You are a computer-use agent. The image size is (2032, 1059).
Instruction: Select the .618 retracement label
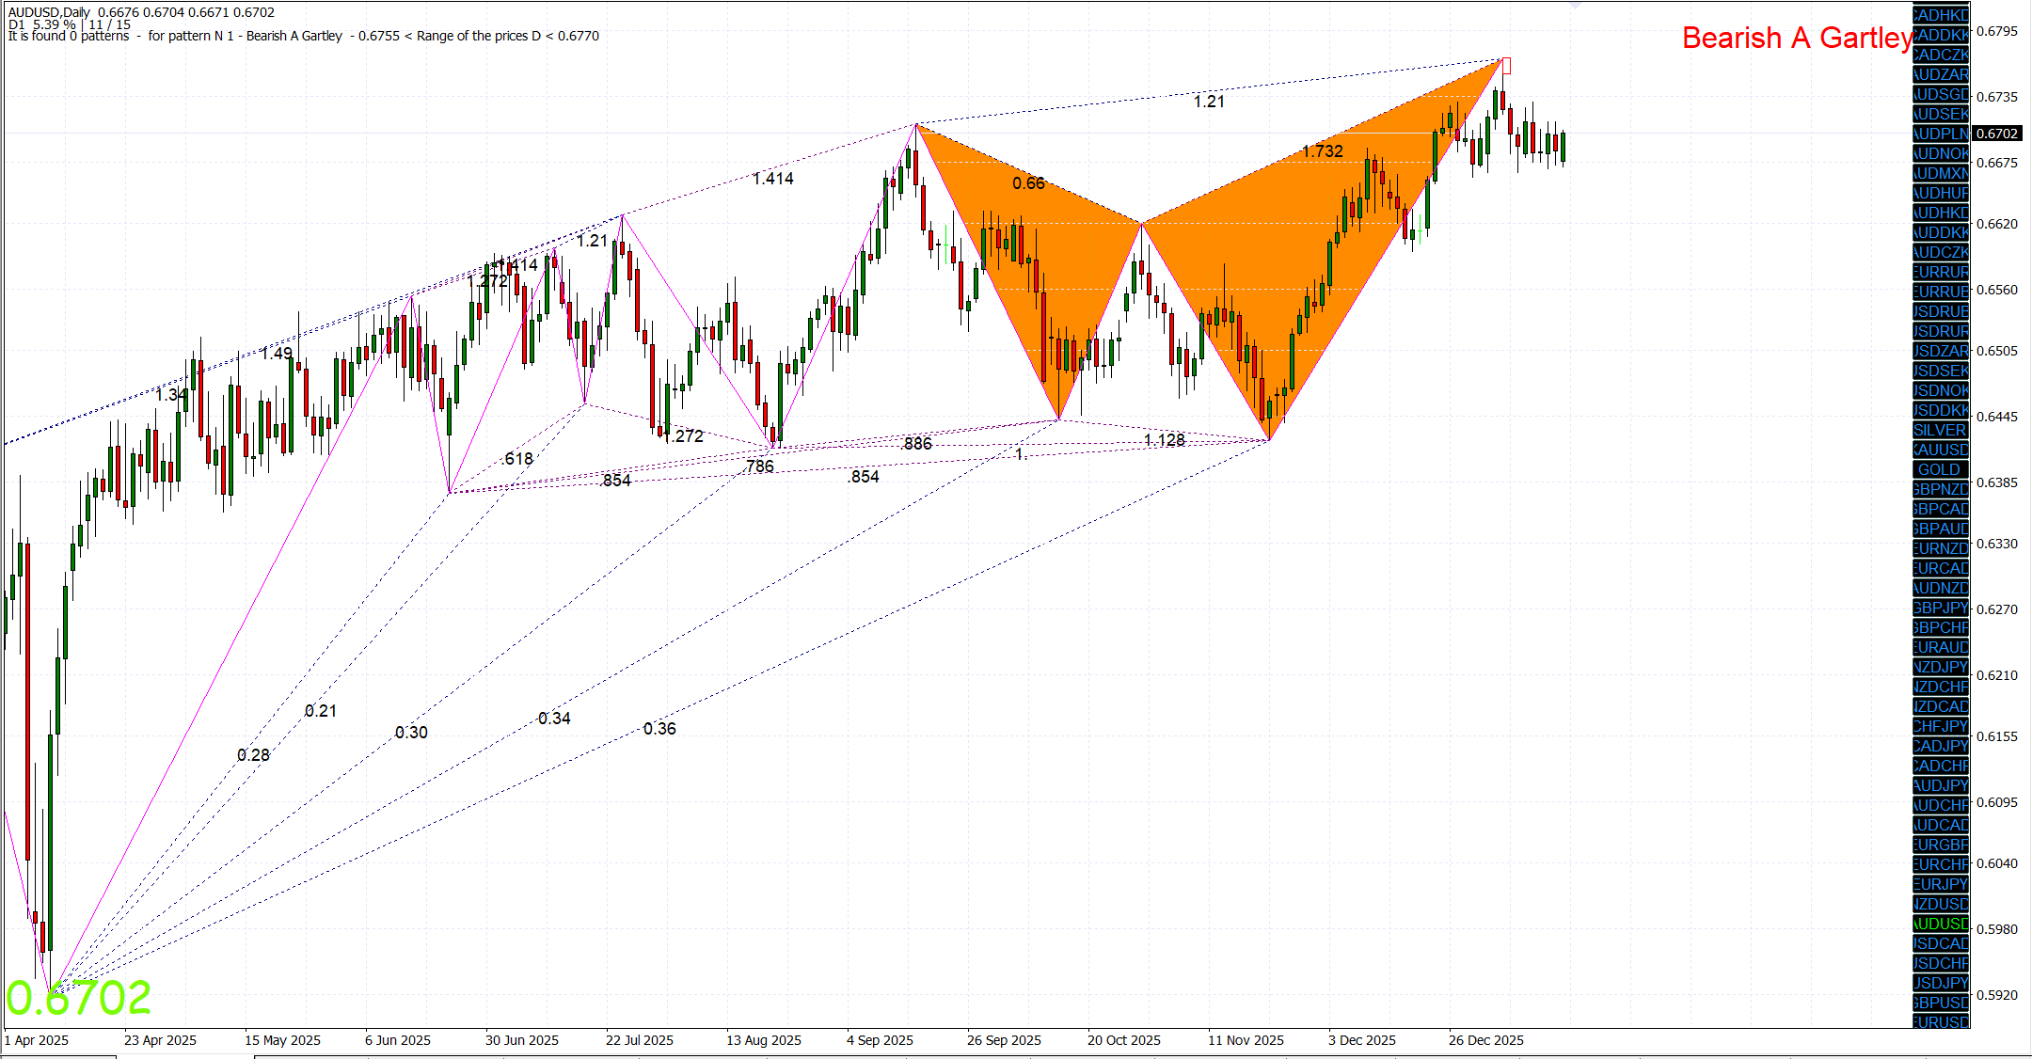click(517, 459)
